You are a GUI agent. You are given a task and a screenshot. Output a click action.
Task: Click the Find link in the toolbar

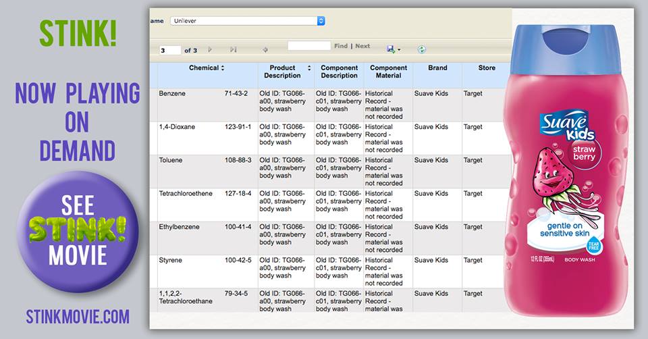click(341, 46)
